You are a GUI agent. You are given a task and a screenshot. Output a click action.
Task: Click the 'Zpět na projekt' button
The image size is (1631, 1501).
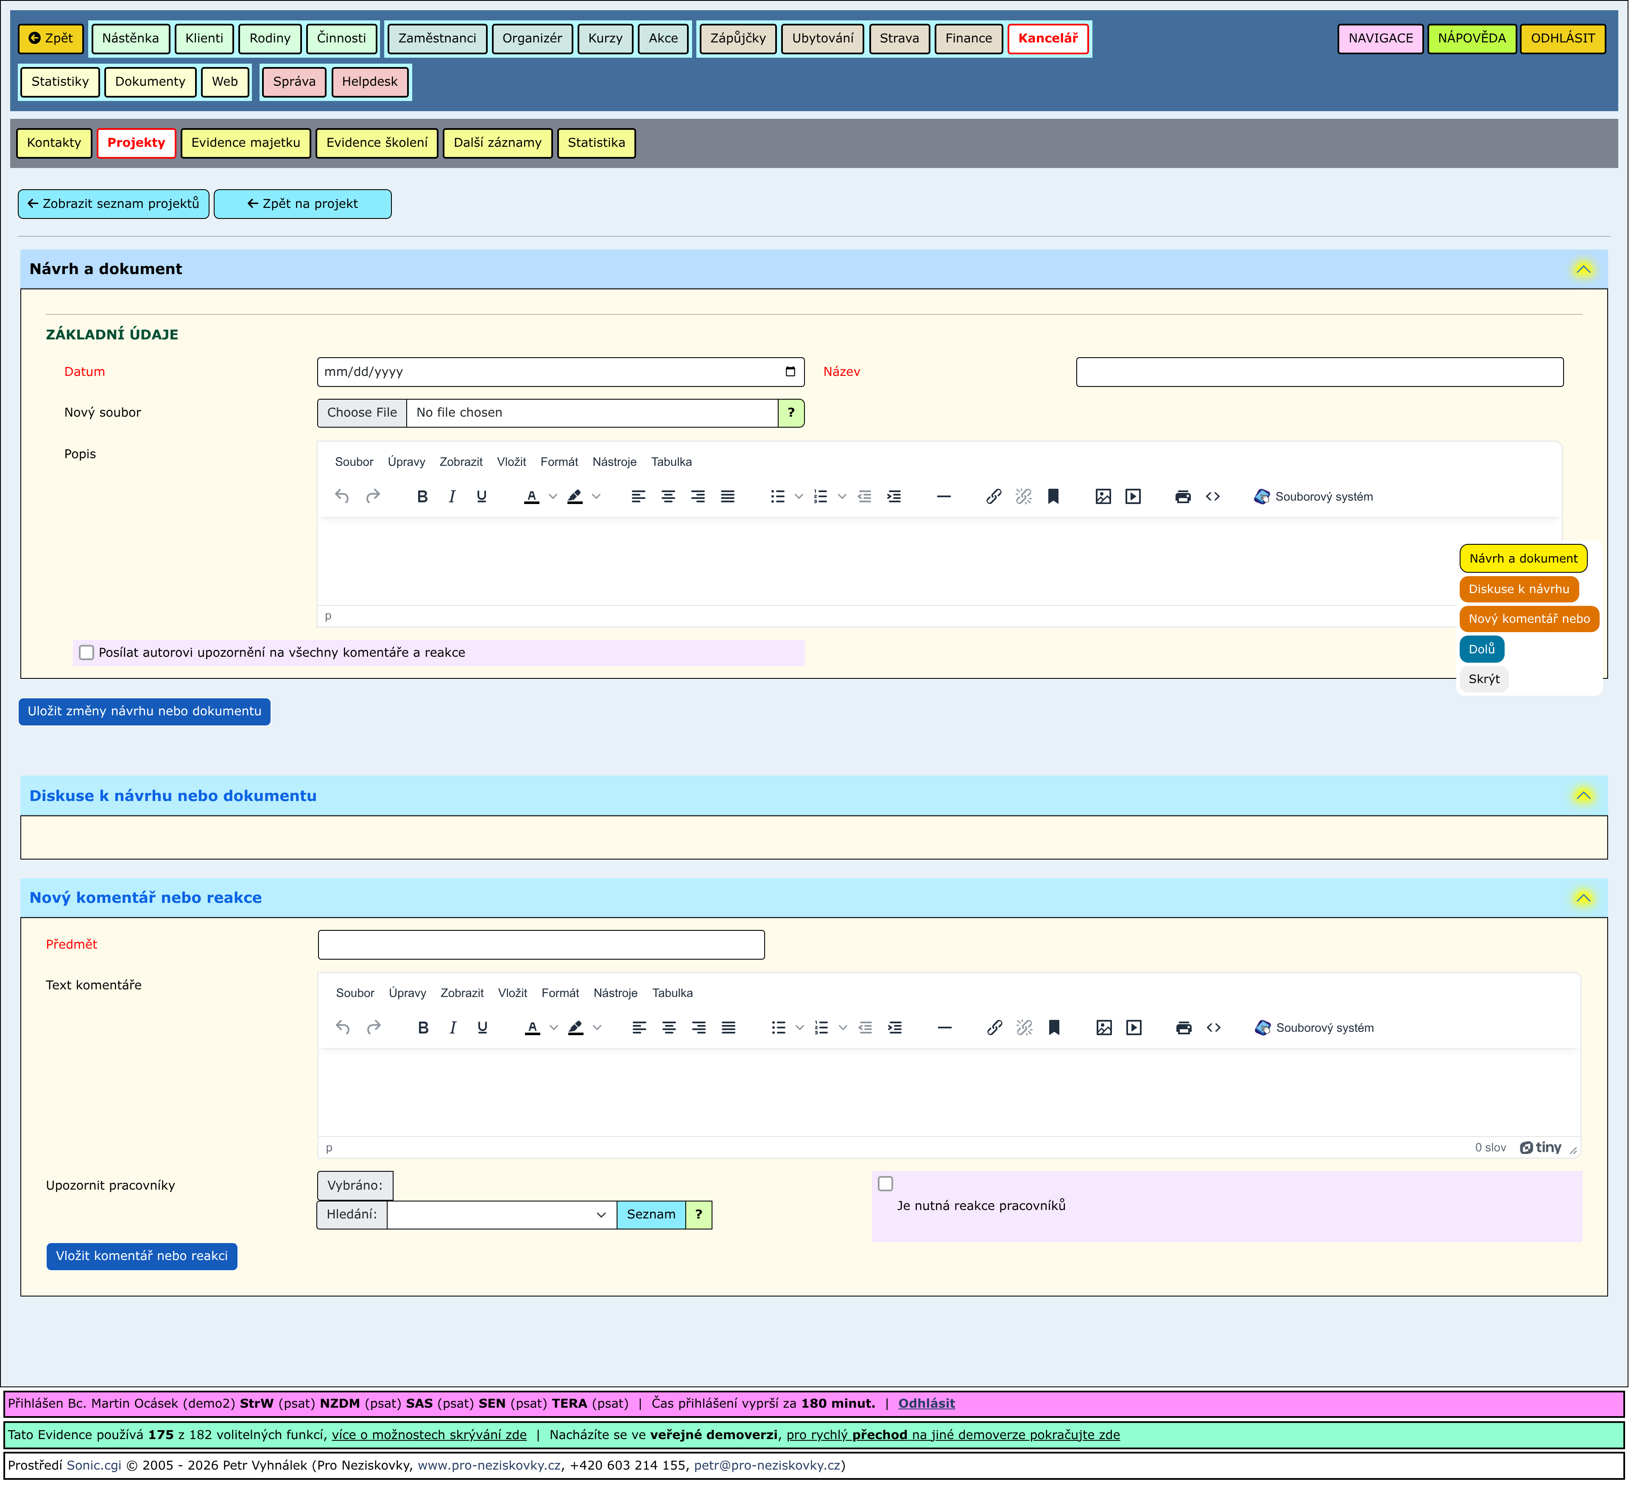pos(303,204)
